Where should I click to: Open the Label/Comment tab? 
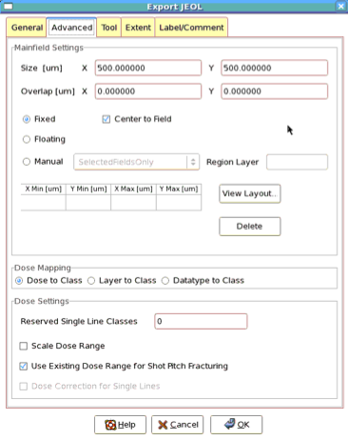tap(191, 28)
